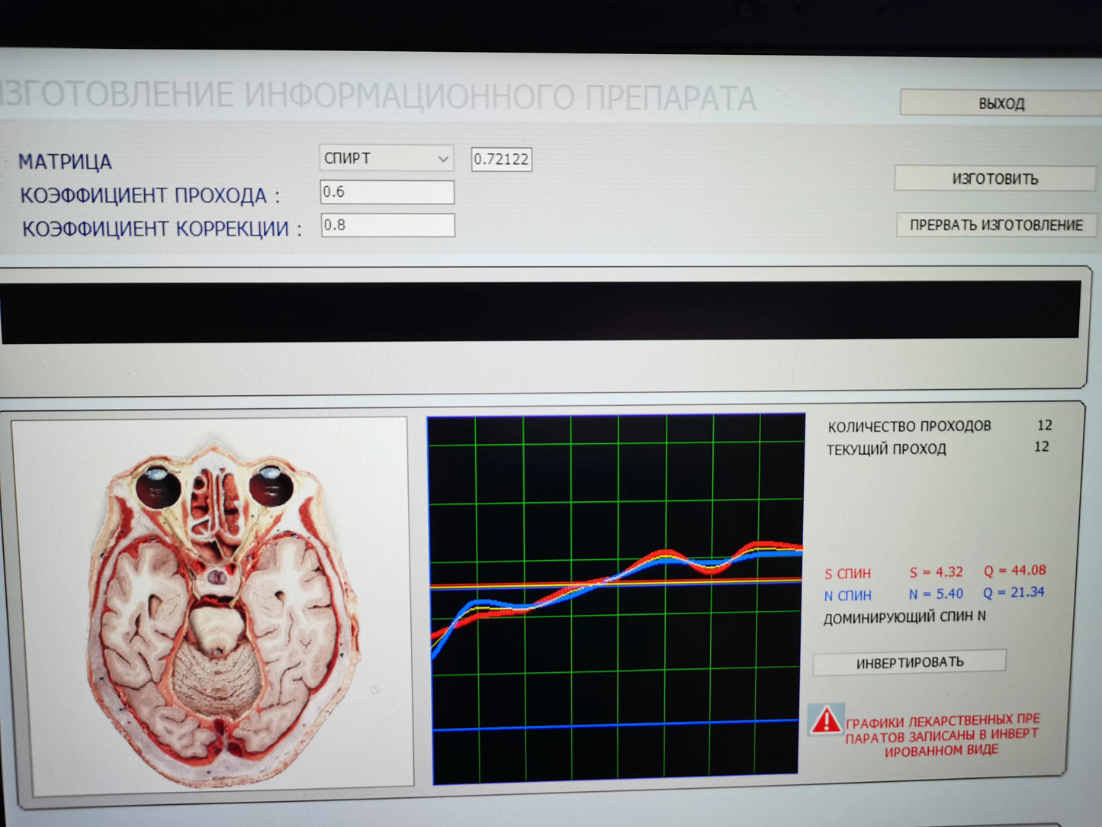The width and height of the screenshot is (1102, 827).
Task: Select the blue N СПИН legend label
Action: coord(847,596)
